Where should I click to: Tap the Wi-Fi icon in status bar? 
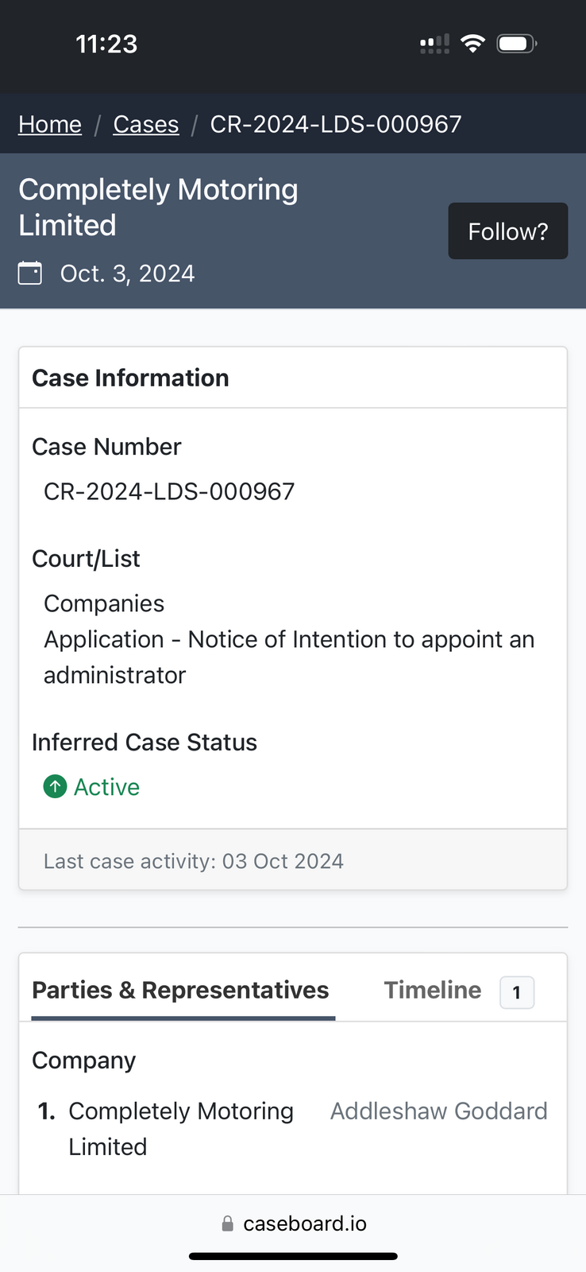[x=472, y=44]
